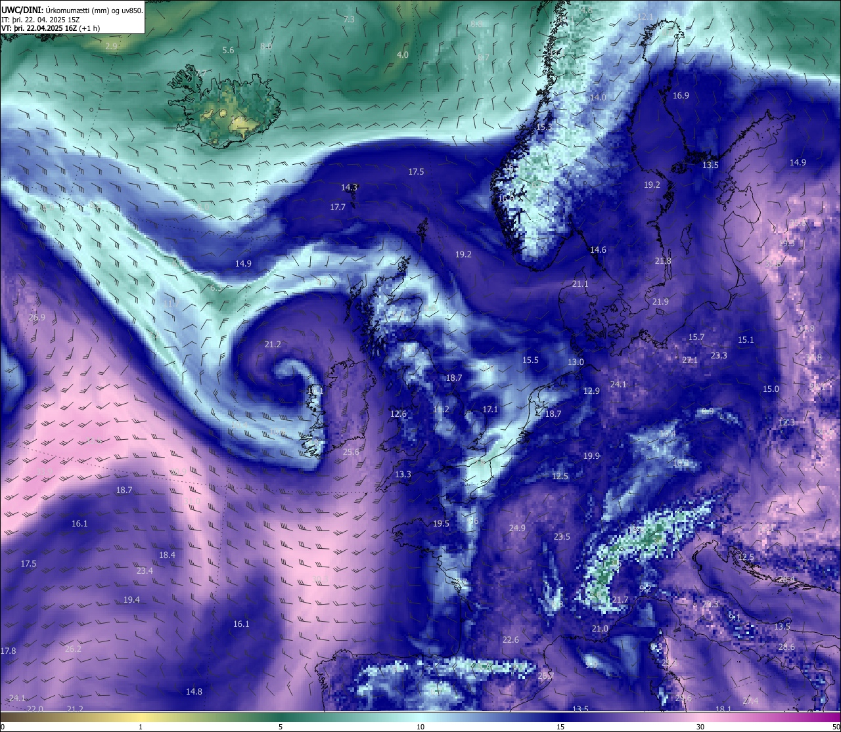This screenshot has height=732, width=841.
Task: Click the map value '16.9' over northern Finland
Action: pos(681,96)
